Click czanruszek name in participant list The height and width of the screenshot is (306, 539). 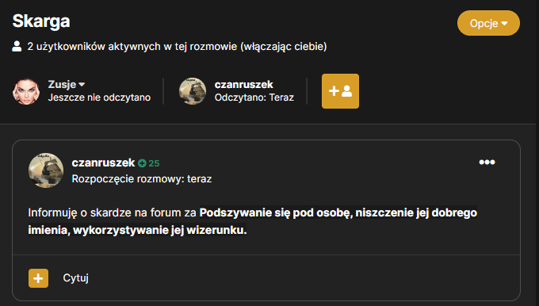pos(243,84)
